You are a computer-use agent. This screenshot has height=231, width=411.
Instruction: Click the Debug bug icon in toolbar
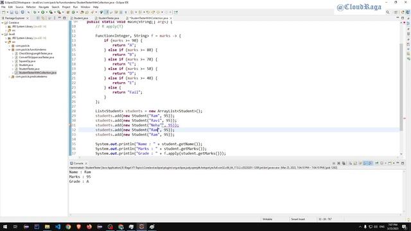click(x=35, y=12)
